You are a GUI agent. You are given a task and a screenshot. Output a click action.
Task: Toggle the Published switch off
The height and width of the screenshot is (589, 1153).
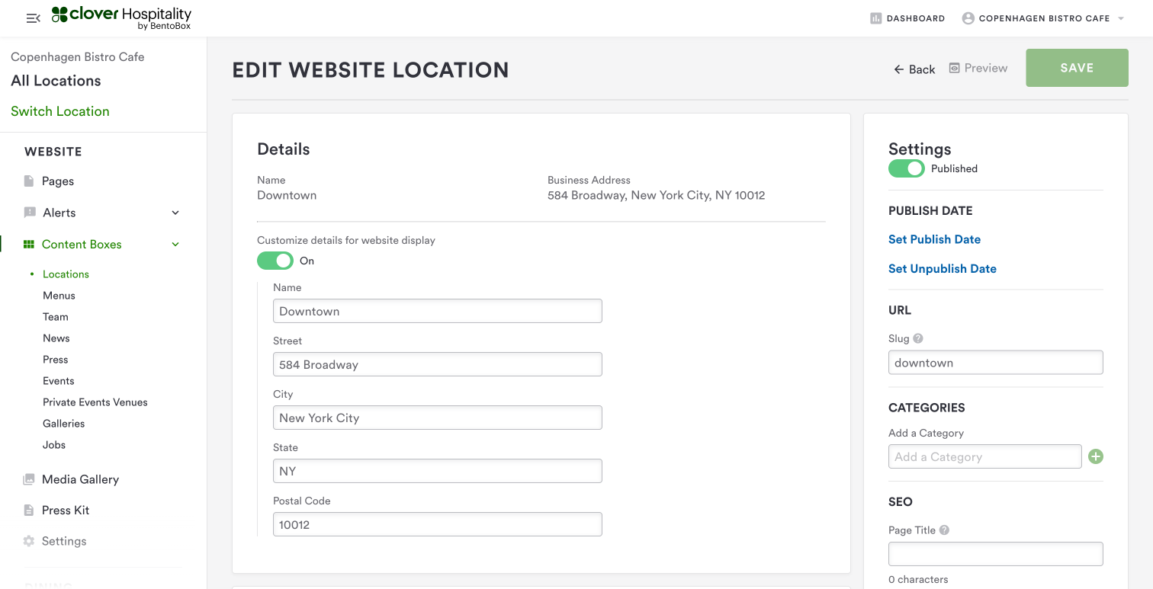[906, 168]
